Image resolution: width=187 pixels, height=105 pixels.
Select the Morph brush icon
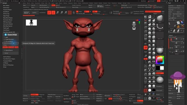point(154,45)
